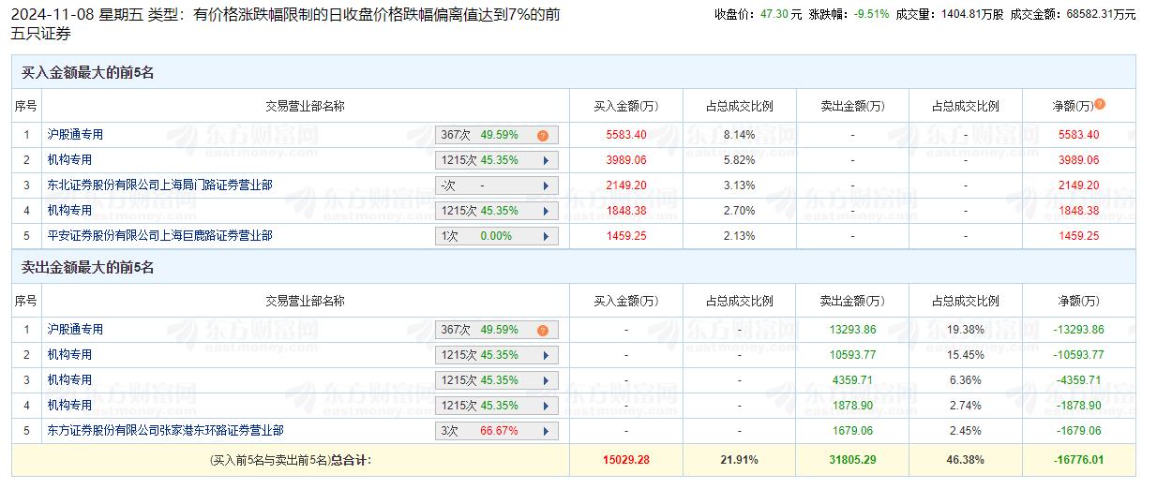The height and width of the screenshot is (489, 1157).
Task: Click orange question icon in sell-table 沪股通专用 row
Action: (x=542, y=330)
